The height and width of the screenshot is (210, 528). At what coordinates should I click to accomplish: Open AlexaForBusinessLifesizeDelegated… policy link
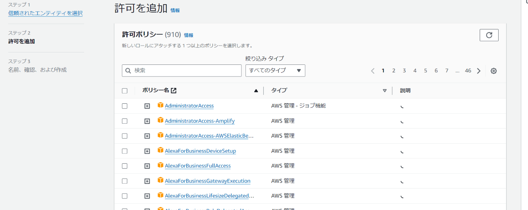click(x=209, y=196)
